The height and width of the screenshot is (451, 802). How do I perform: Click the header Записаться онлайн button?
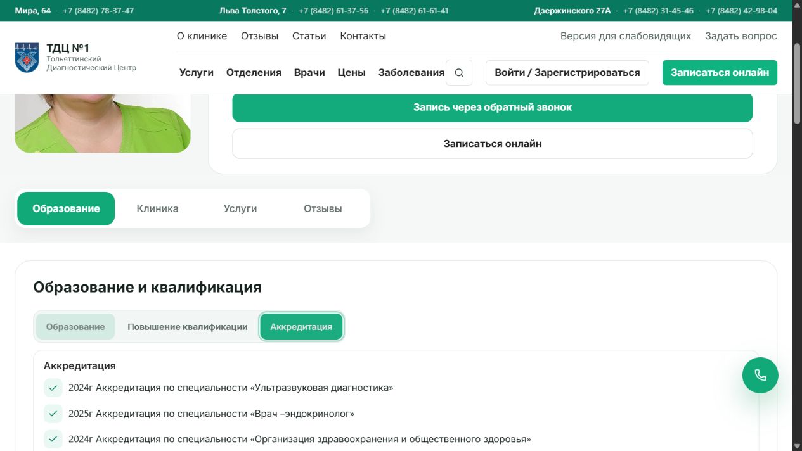tap(720, 73)
